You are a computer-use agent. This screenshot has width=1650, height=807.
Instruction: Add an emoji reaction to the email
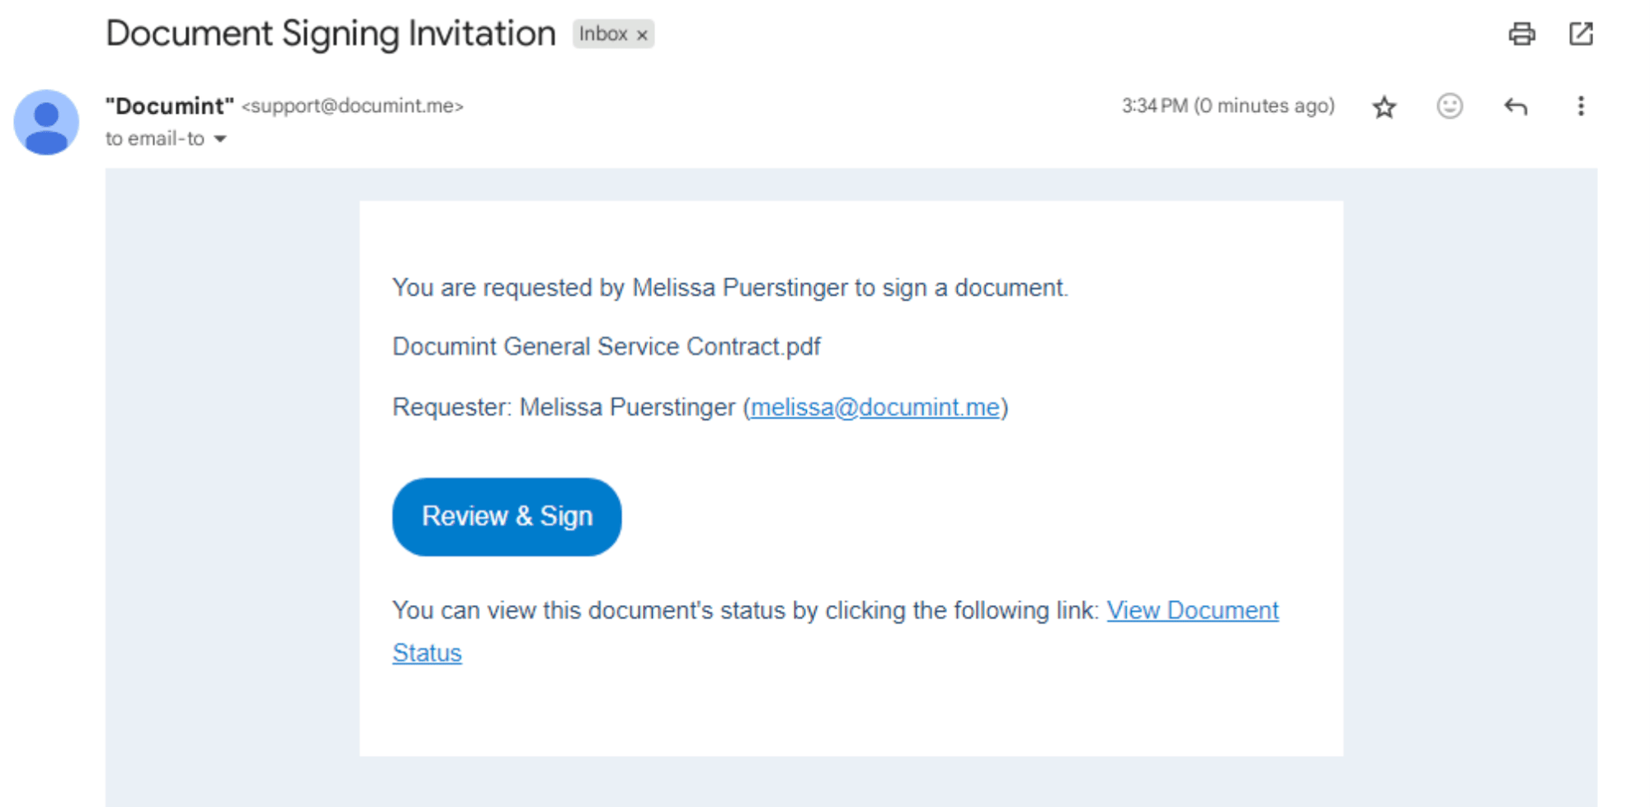[1450, 106]
